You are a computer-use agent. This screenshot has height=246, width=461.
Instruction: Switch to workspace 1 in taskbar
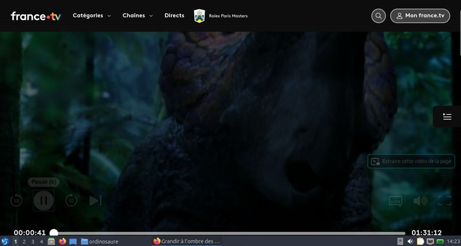(16, 241)
